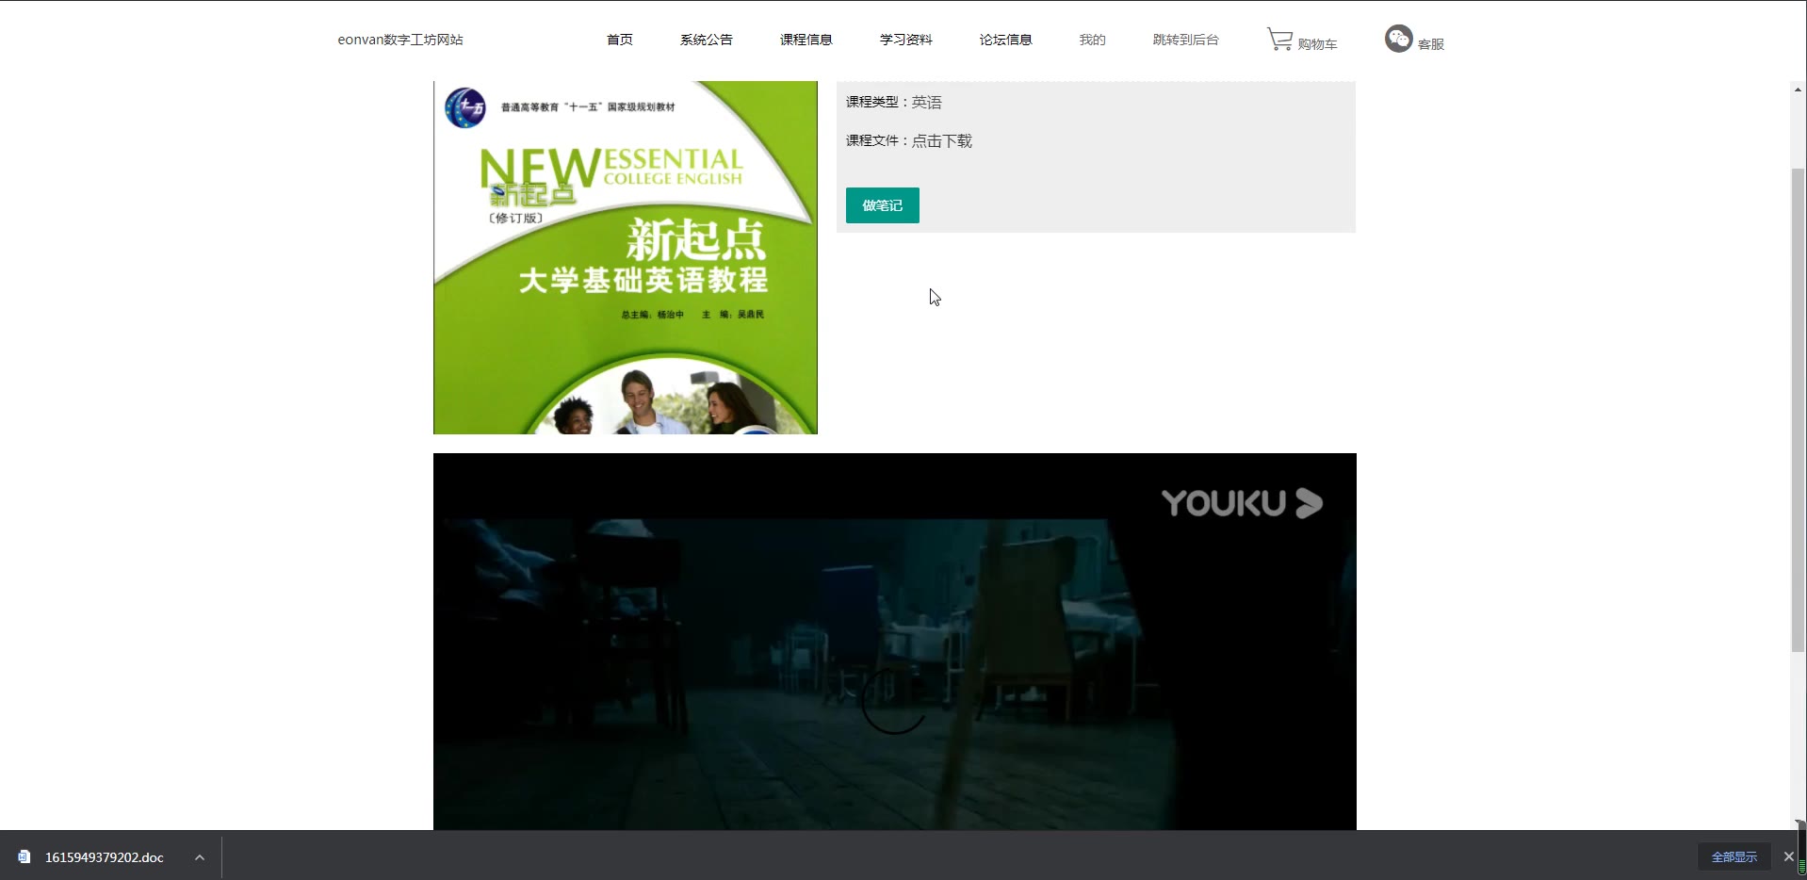Image resolution: width=1807 pixels, height=880 pixels.
Task: Open the 系统公告 announcements menu
Action: [x=707, y=40]
